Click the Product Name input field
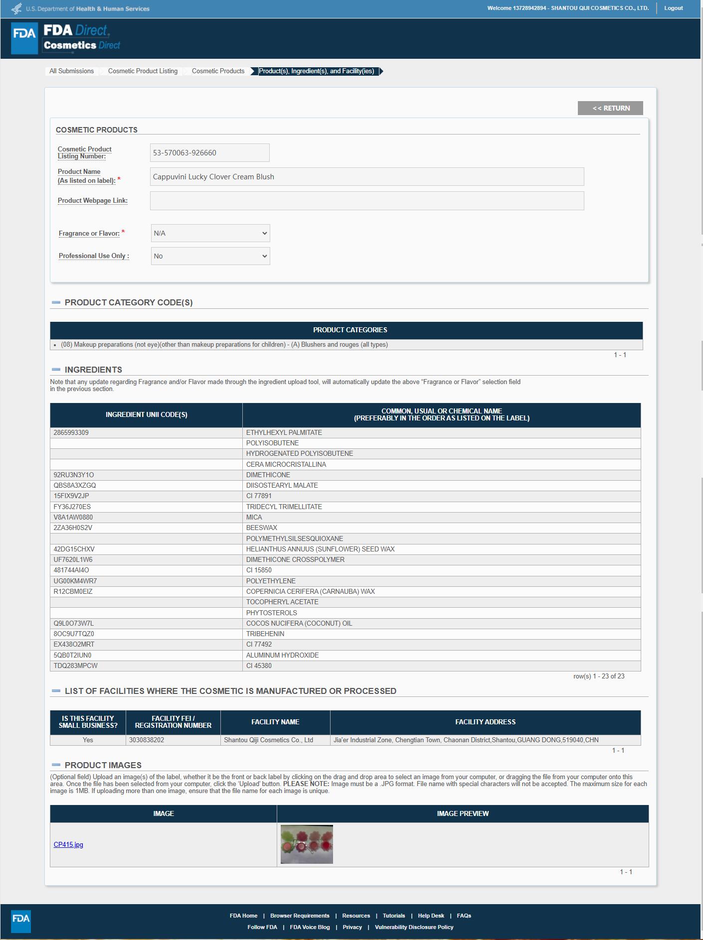The image size is (703, 940). [x=366, y=177]
